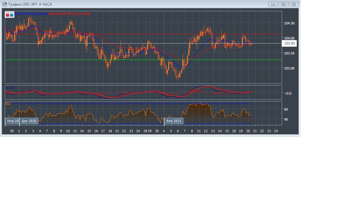Select the blue Moving_Average legend label
The image size is (361, 203).
point(31,14)
